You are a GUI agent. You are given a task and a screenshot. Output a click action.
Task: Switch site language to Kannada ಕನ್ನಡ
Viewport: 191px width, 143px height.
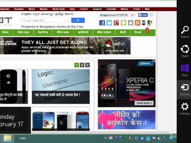tap(36, 14)
